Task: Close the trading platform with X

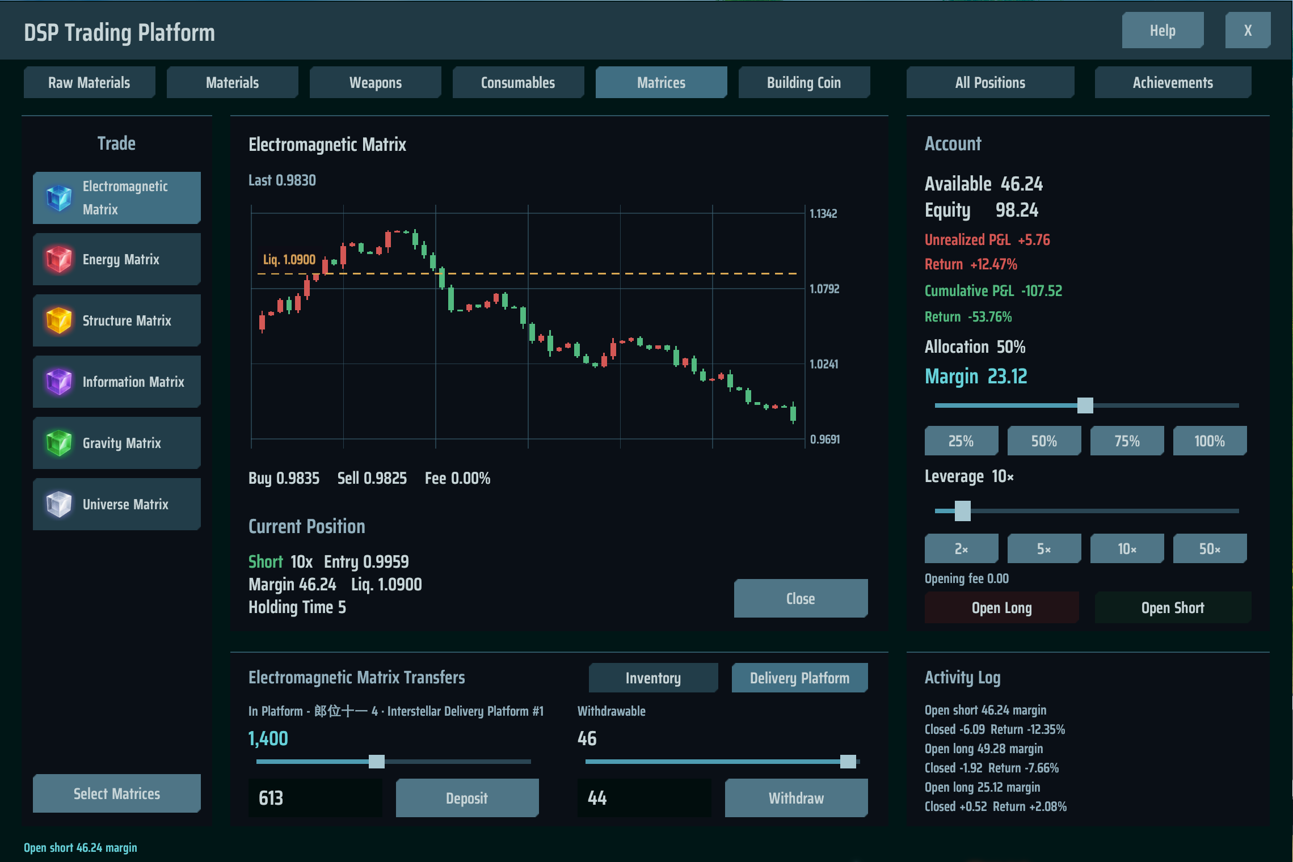Action: [x=1248, y=30]
